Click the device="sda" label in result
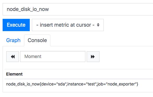 (53, 84)
